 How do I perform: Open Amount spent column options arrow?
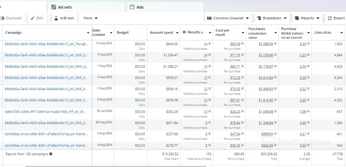click(x=177, y=33)
